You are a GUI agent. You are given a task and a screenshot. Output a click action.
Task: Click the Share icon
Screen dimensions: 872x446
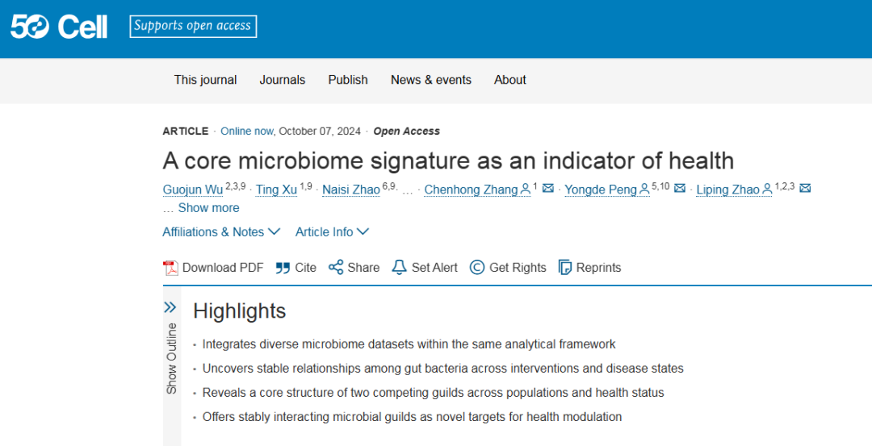click(335, 267)
